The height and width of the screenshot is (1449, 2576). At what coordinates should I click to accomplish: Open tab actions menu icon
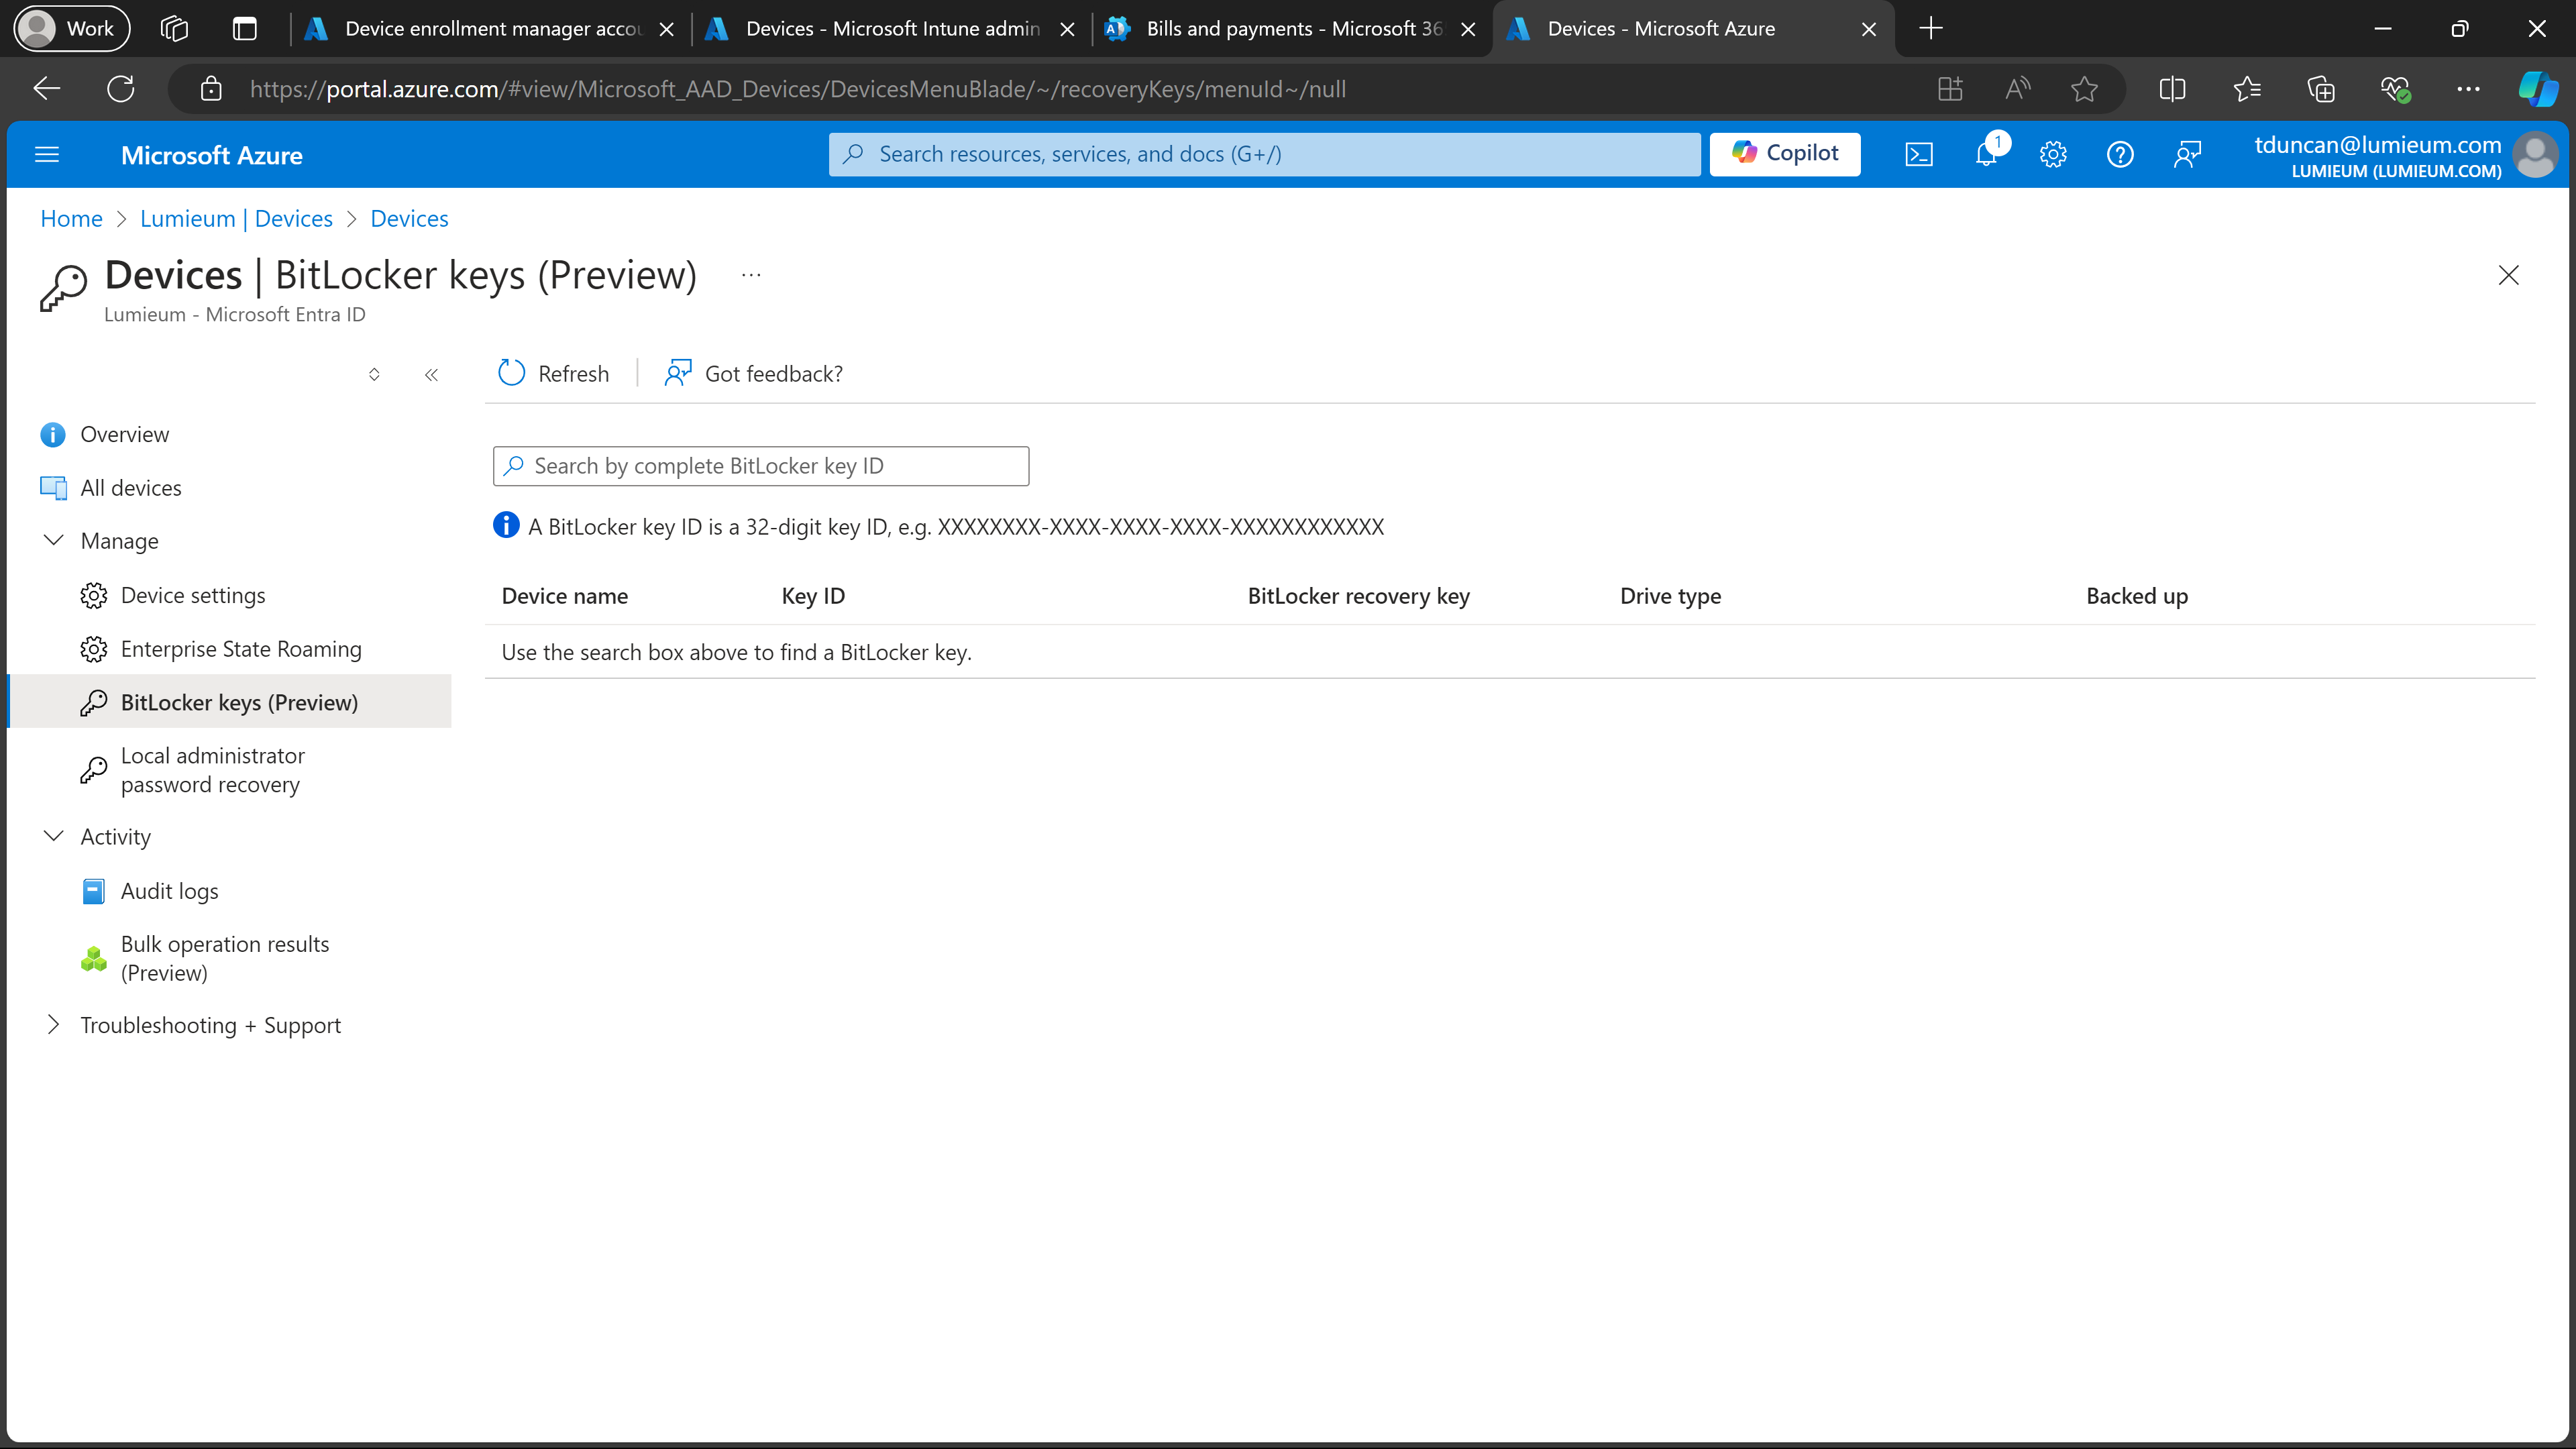coord(244,29)
